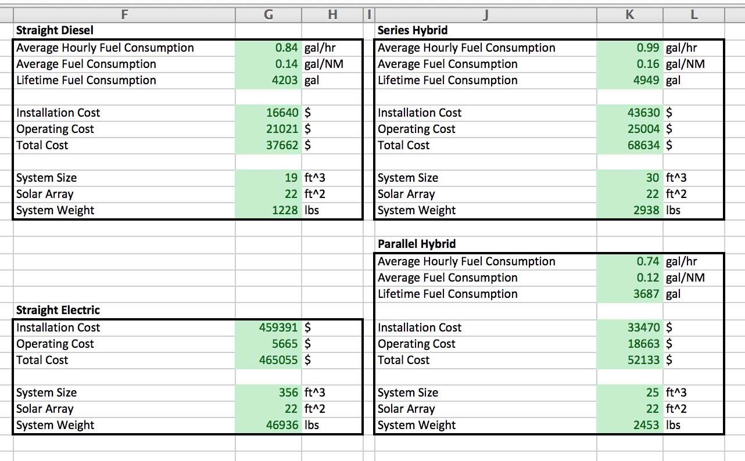This screenshot has height=461, width=745.
Task: Select the Parallel Hybrid Operating Cost 18663
Action: point(629,344)
